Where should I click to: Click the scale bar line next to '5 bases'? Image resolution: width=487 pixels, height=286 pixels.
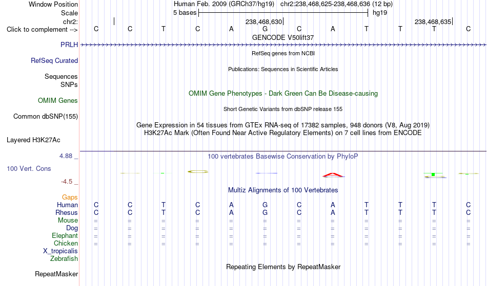283,13
